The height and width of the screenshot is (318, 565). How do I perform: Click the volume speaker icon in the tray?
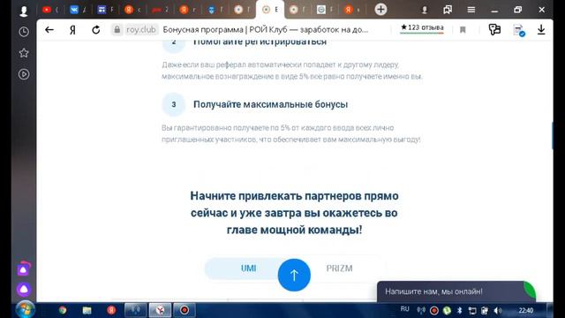pos(498,310)
